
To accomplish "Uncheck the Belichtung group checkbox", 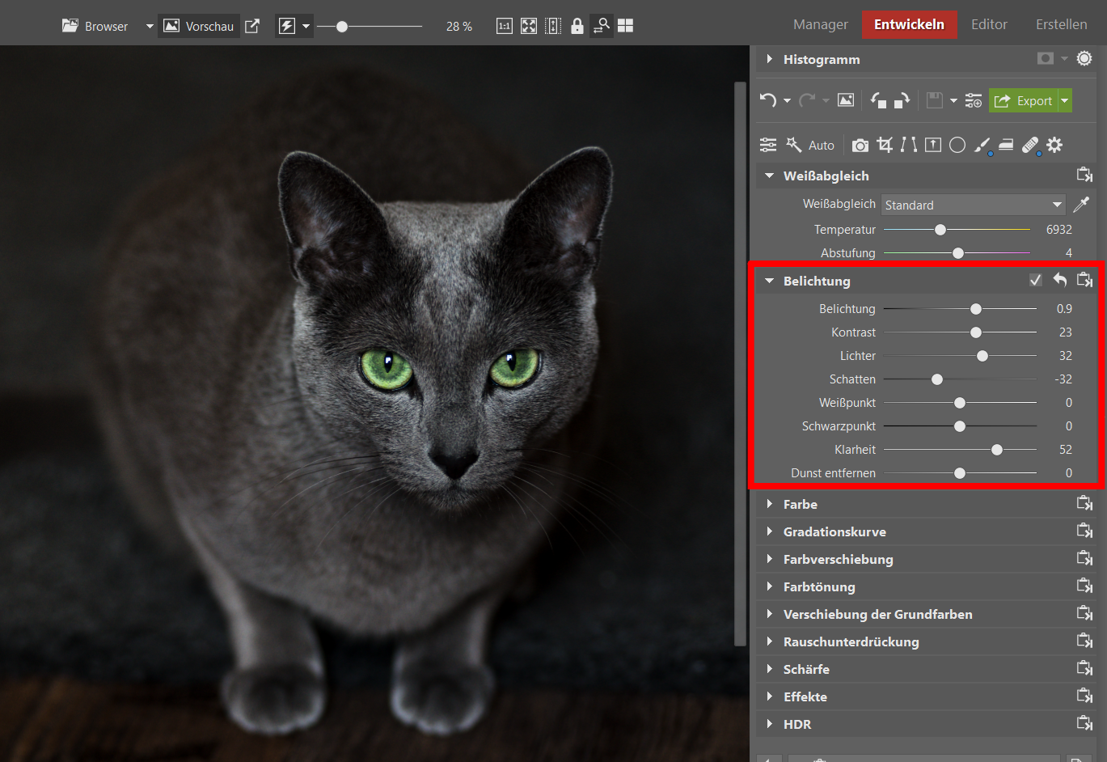I will 1035,280.
